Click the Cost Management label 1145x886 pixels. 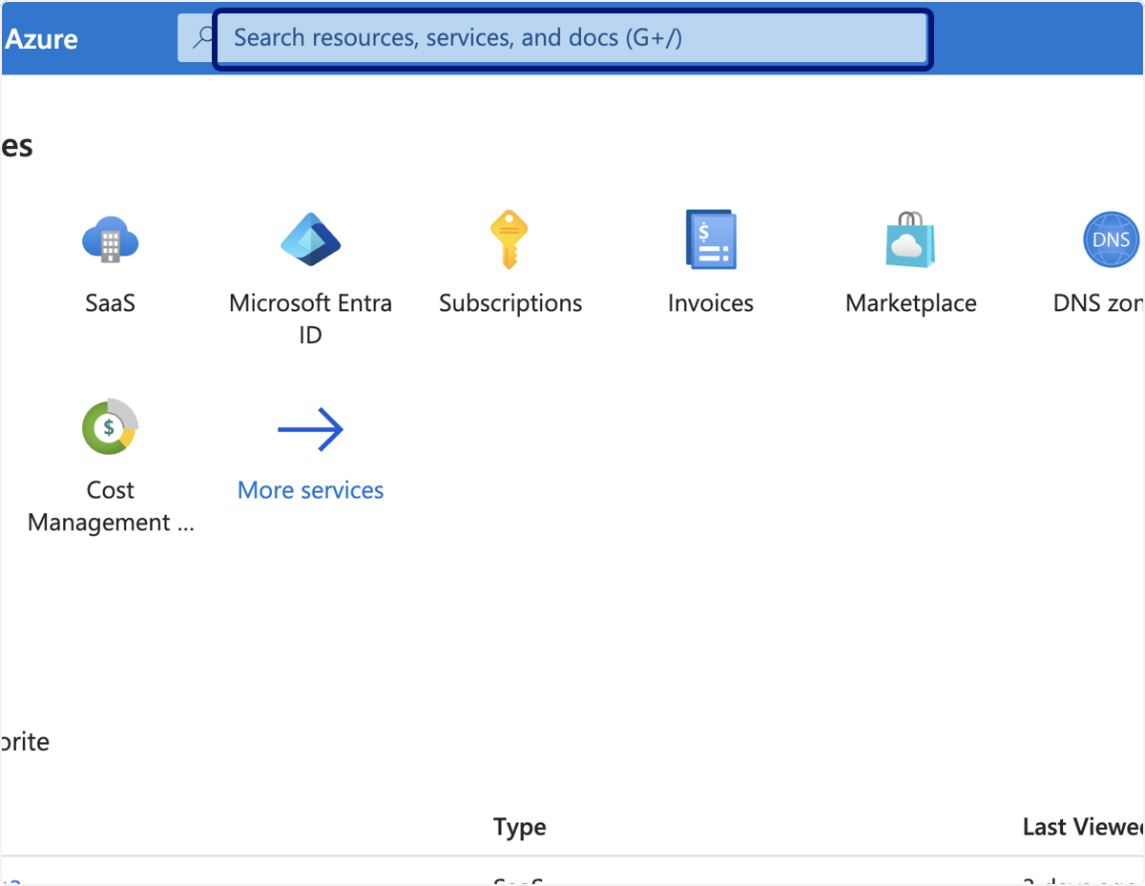pos(111,506)
